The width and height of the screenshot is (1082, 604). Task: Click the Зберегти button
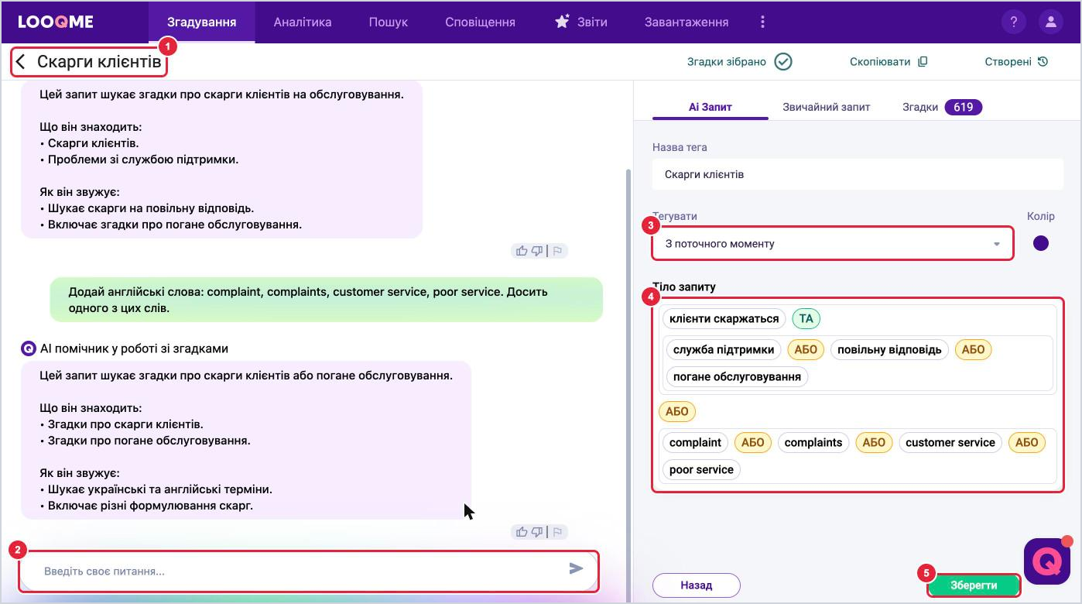pyautogui.click(x=974, y=585)
